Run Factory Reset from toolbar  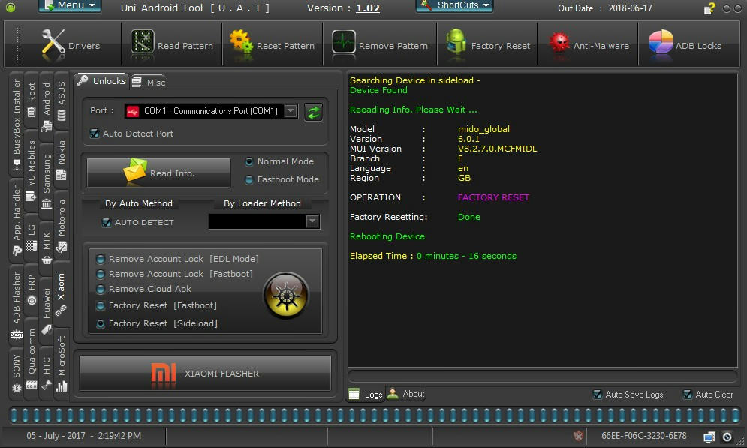(x=488, y=45)
